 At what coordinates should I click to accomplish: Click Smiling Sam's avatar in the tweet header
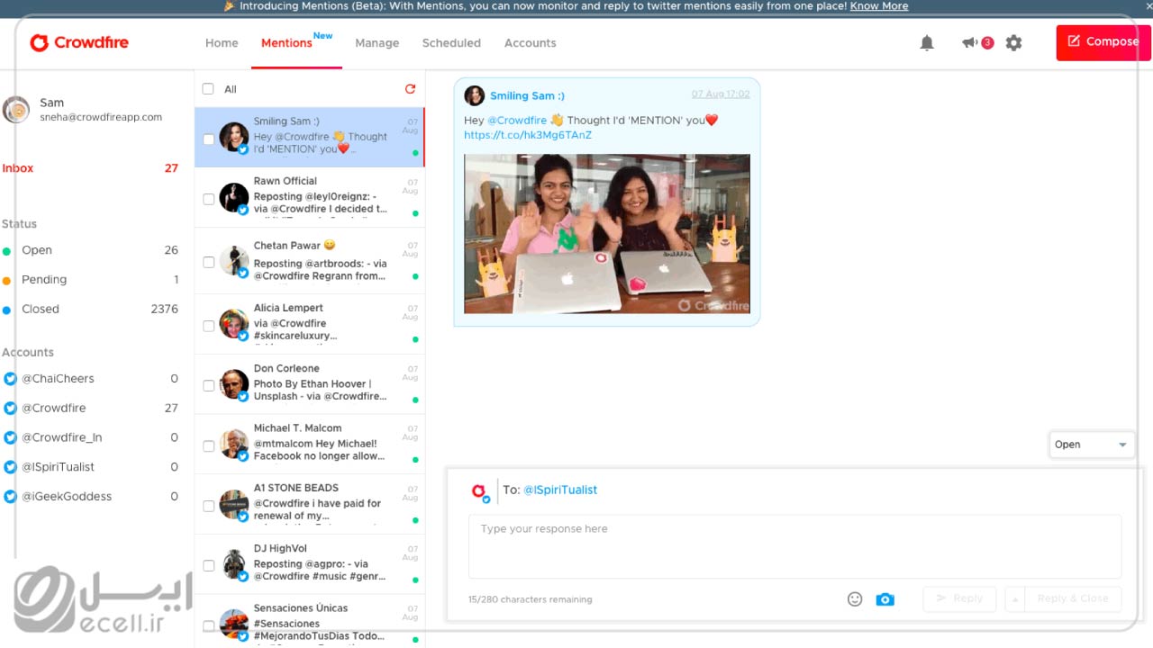coord(475,95)
